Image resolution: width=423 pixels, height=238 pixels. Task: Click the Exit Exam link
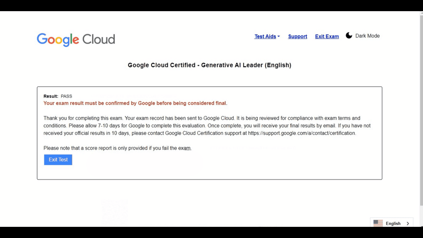(327, 37)
